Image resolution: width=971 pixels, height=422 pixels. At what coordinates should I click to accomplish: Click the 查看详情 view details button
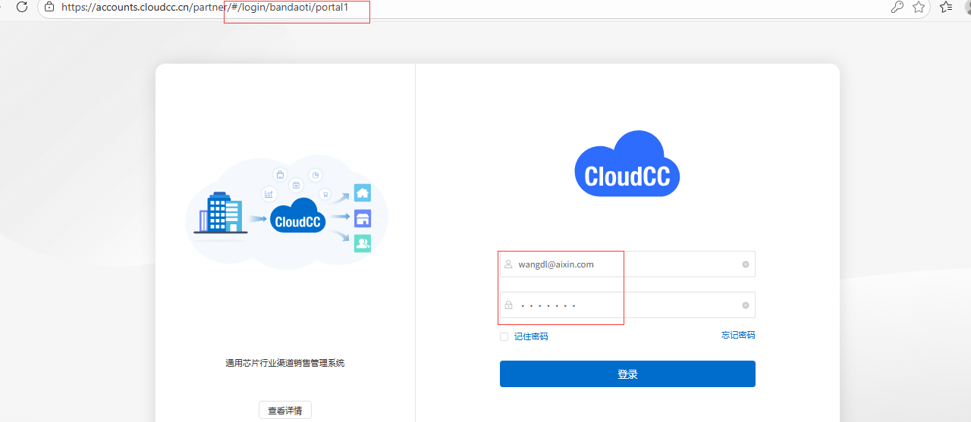pyautogui.click(x=284, y=411)
